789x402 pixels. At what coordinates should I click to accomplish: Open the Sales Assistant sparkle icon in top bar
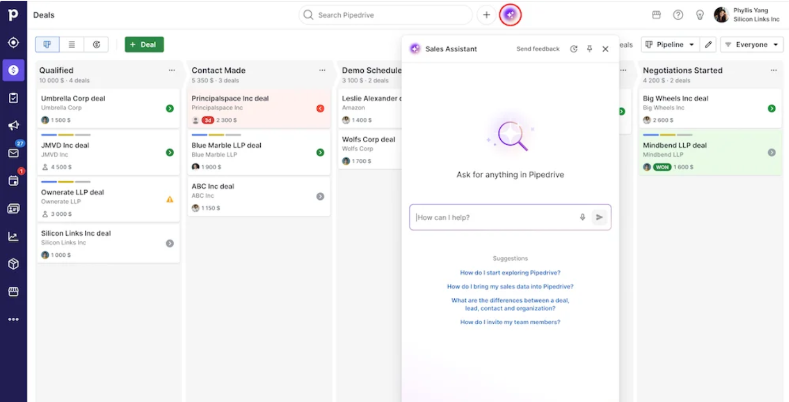point(510,15)
